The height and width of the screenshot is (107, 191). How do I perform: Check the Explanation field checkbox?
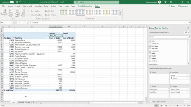[150, 51]
